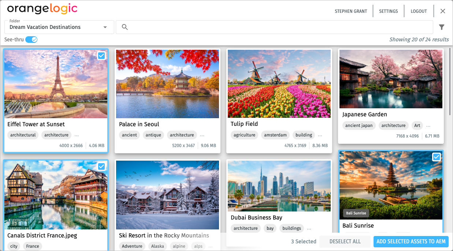This screenshot has width=453, height=251.
Task: Toggle the See-thru switch
Action: [31, 40]
